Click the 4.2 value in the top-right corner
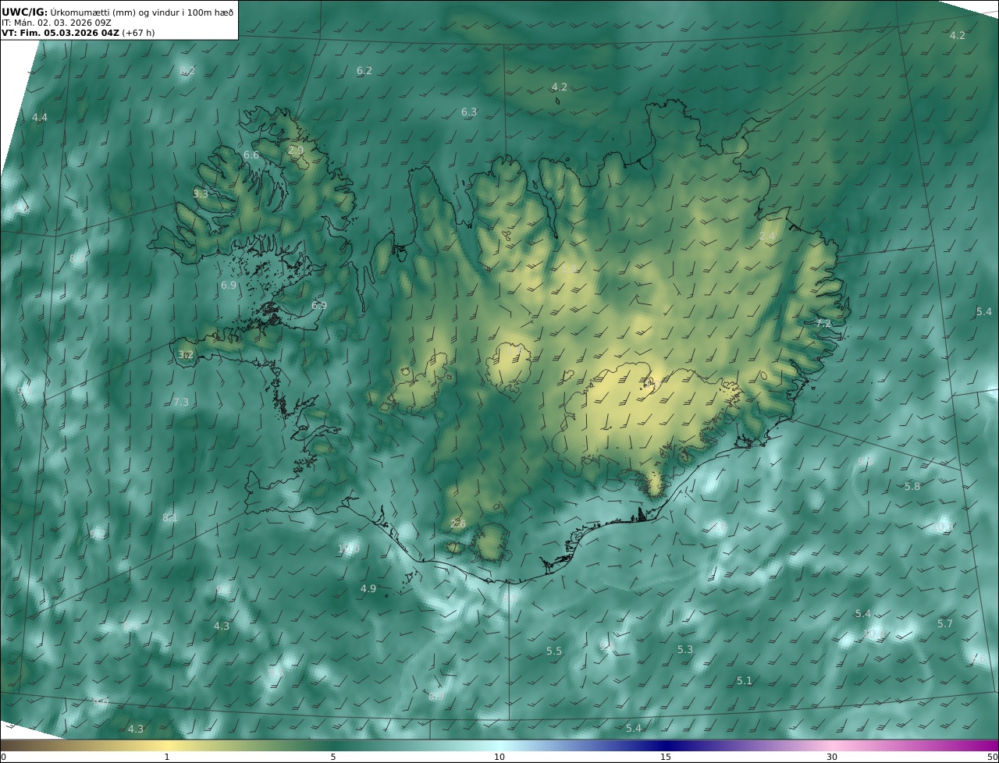The width and height of the screenshot is (999, 763). (958, 35)
